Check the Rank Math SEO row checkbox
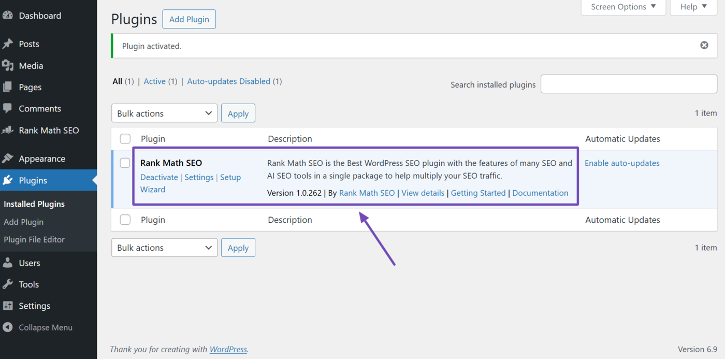The width and height of the screenshot is (725, 359). click(x=125, y=163)
